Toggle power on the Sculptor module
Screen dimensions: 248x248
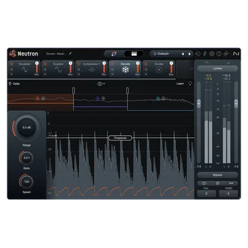coord(45,64)
